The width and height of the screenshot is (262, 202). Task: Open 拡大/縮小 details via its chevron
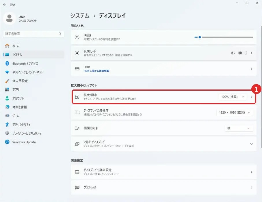pyautogui.click(x=251, y=97)
